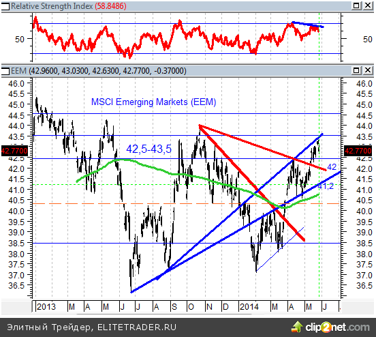This screenshot has height=337, width=376.
Task: Click the left axis 46.0 price label
Action: [x=16, y=84]
